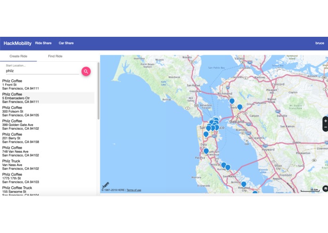Viewport: 328px width, 233px height.
Task: Select Philz Coffee Truck at 155 Sansome St
Action: [x=48, y=191]
